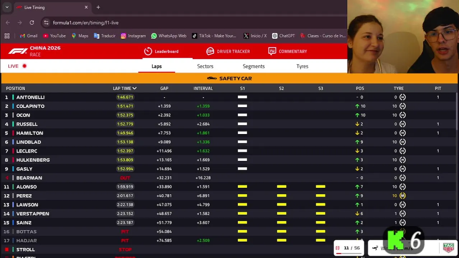The height and width of the screenshot is (258, 459).
Task: Open Inicio / X bookmark
Action: click(255, 36)
